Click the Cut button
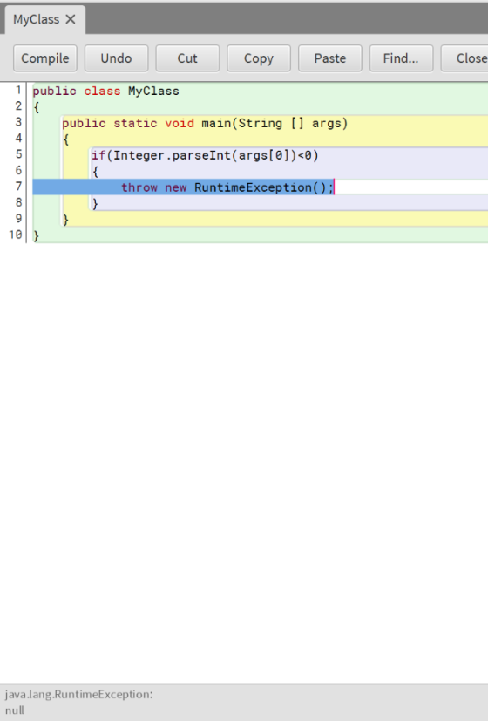 (187, 58)
